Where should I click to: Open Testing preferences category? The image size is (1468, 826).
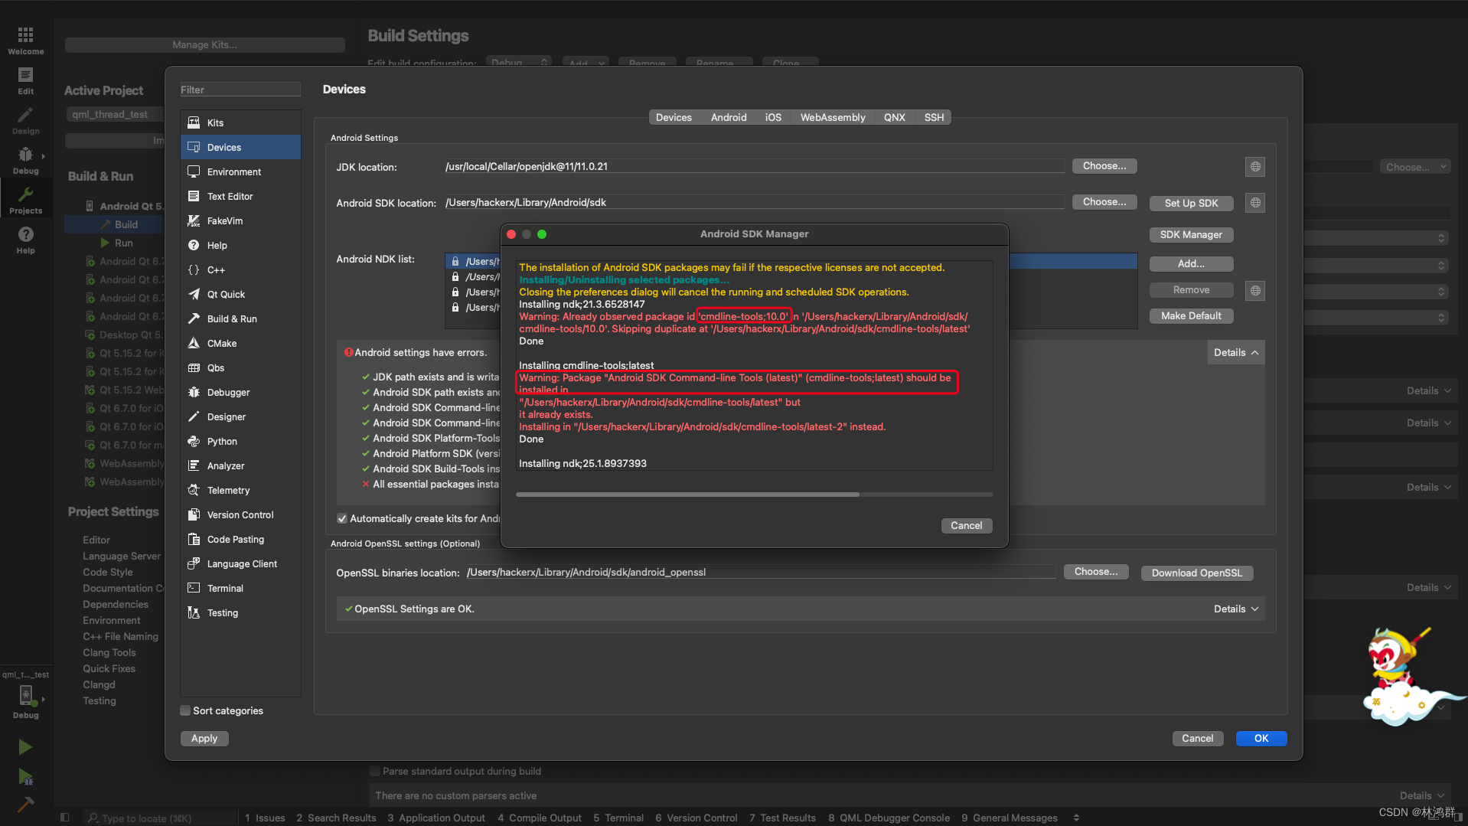pyautogui.click(x=240, y=612)
